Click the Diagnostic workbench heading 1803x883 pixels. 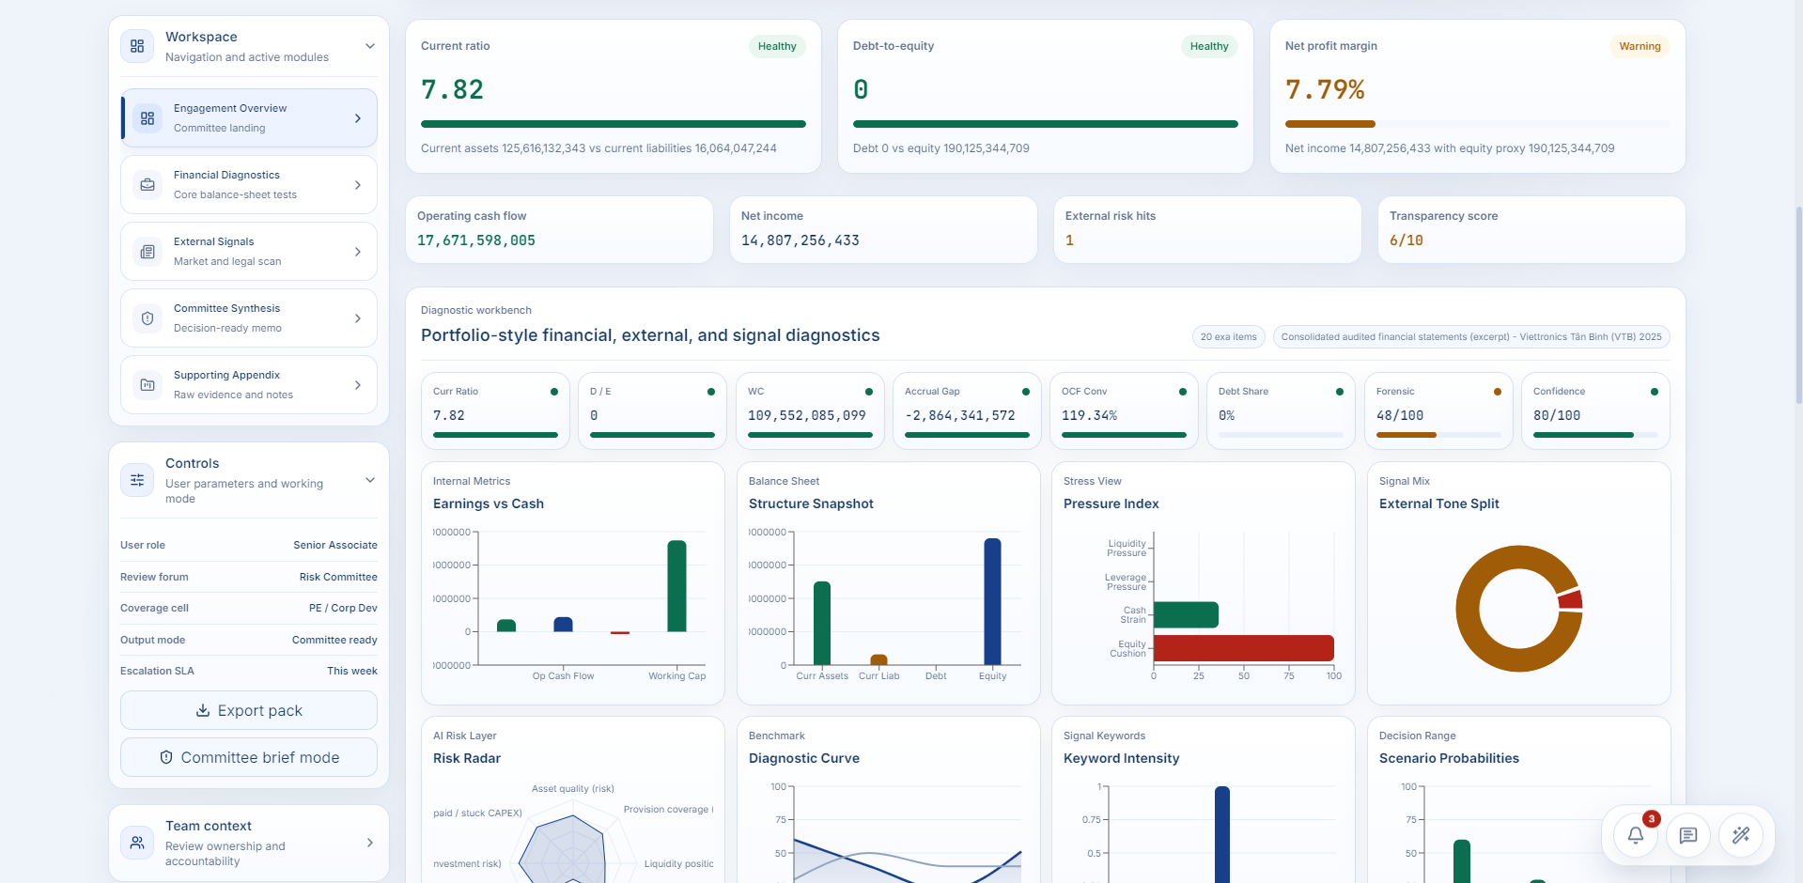coord(476,310)
